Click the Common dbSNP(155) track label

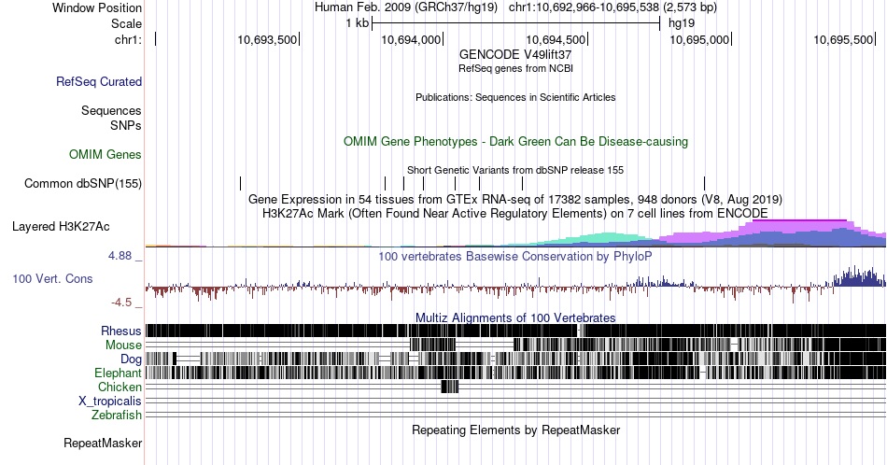point(83,183)
